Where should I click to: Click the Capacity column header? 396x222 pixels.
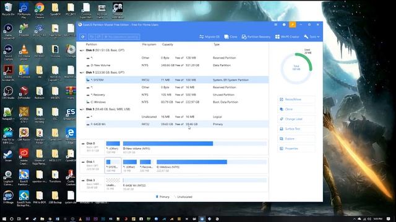168,44
